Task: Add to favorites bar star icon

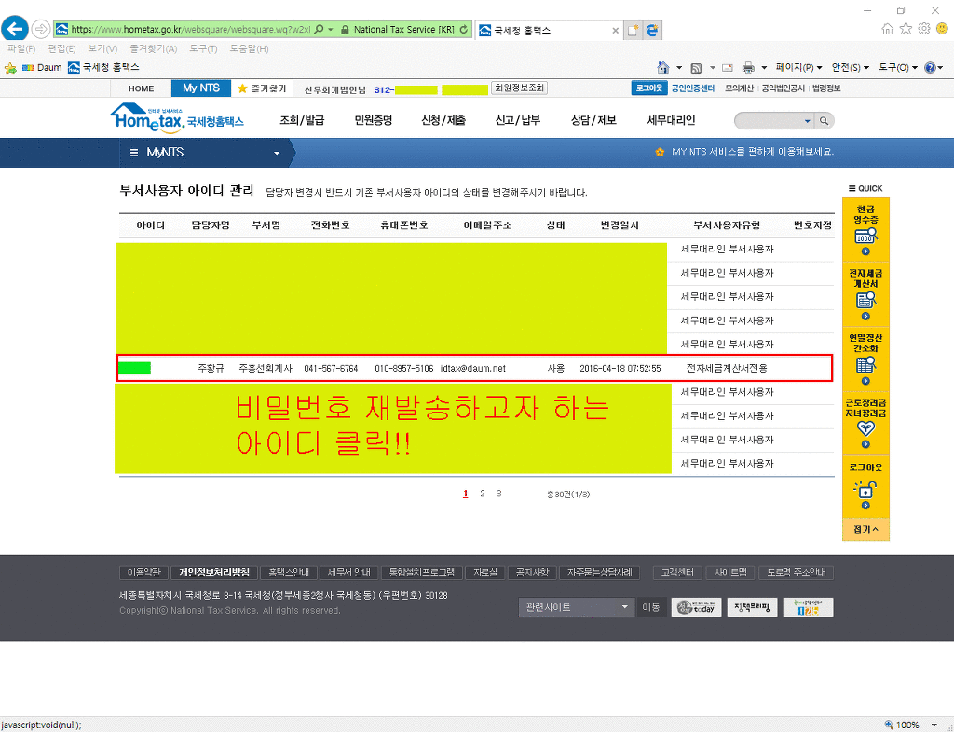Action: pos(10,67)
